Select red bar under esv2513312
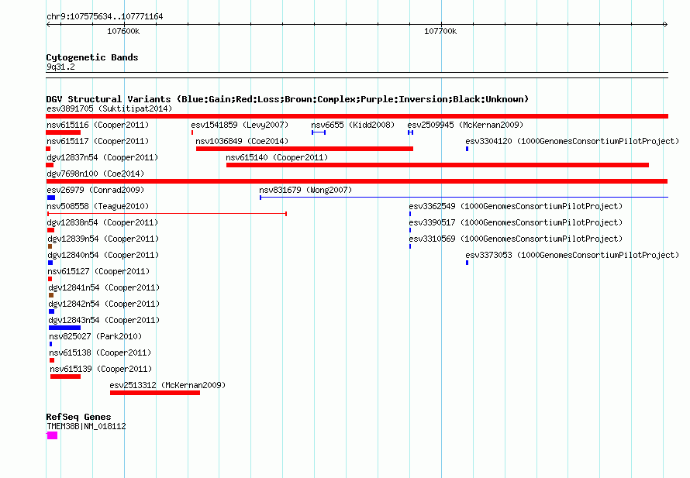Screen dimensions: 690x478 (x=155, y=393)
